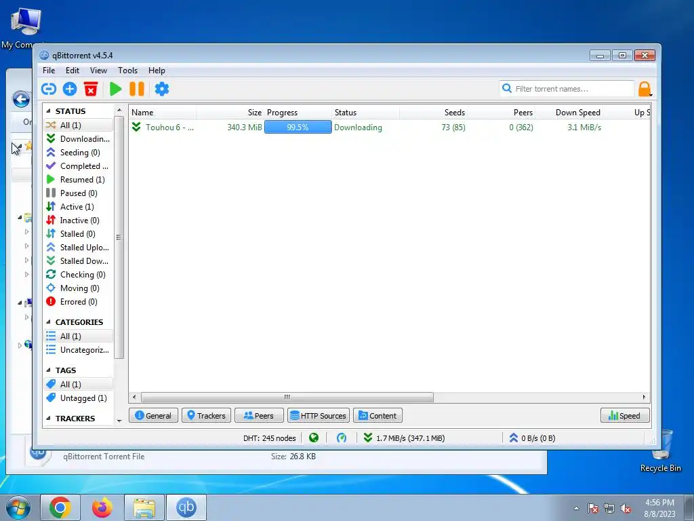This screenshot has width=694, height=521.
Task: Click the torrent list horizontal scrollbar
Action: click(287, 397)
